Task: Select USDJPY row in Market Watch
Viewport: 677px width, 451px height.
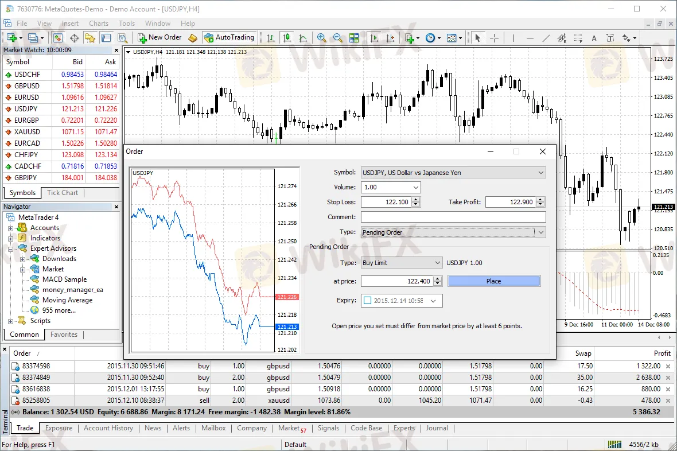Action: [x=61, y=109]
